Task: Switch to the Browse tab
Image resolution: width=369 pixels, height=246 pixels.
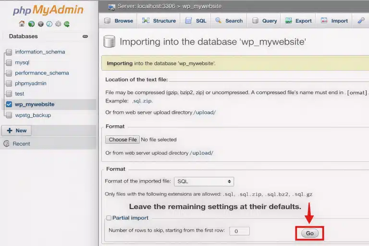Action: pyautogui.click(x=119, y=21)
